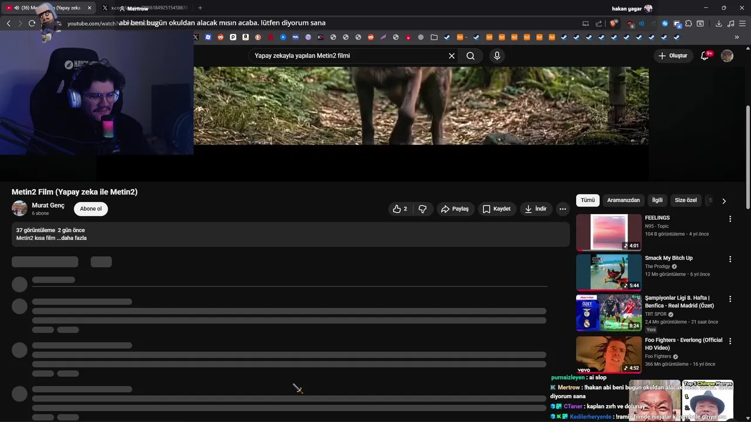751x422 pixels.
Task: Open the Amazon bookmark icon
Action: click(x=245, y=37)
